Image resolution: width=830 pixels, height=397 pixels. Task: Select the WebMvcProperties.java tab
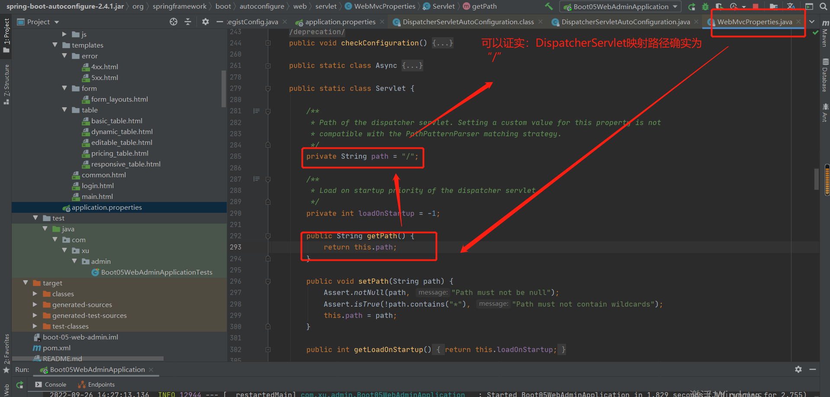pyautogui.click(x=754, y=22)
